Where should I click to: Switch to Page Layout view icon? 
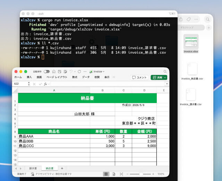pyautogui.click(x=114, y=174)
